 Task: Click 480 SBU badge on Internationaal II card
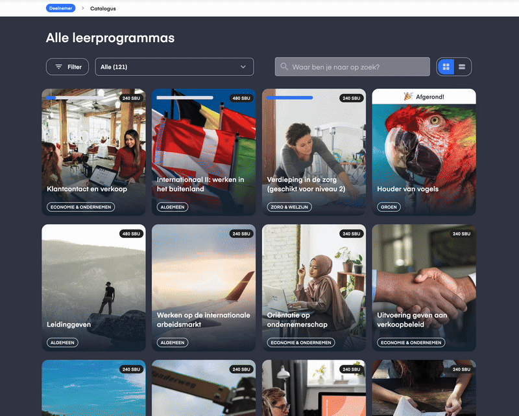point(241,98)
